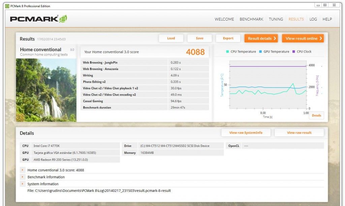
Task: Expand Home conventional 3.0 score row
Action: [23, 170]
